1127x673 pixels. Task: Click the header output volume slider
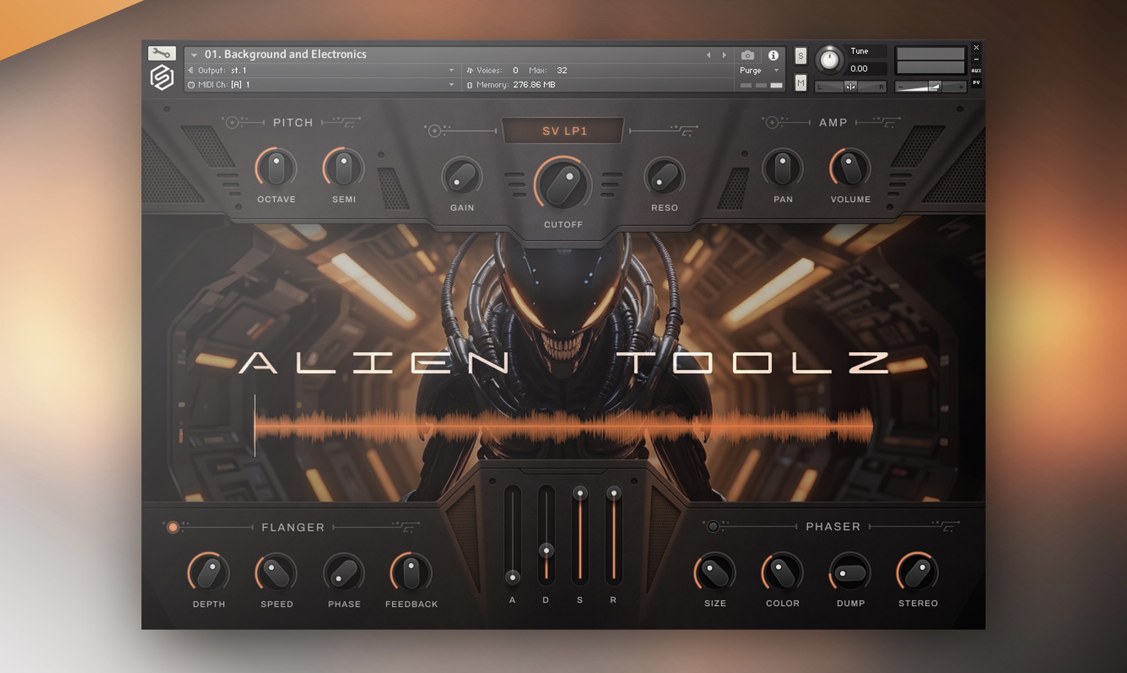[x=930, y=86]
